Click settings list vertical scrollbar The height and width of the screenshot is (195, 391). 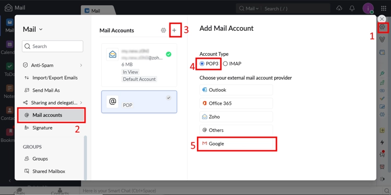85,157
